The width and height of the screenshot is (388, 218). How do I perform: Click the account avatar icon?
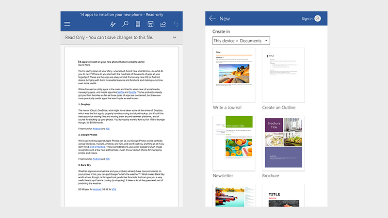318,18
